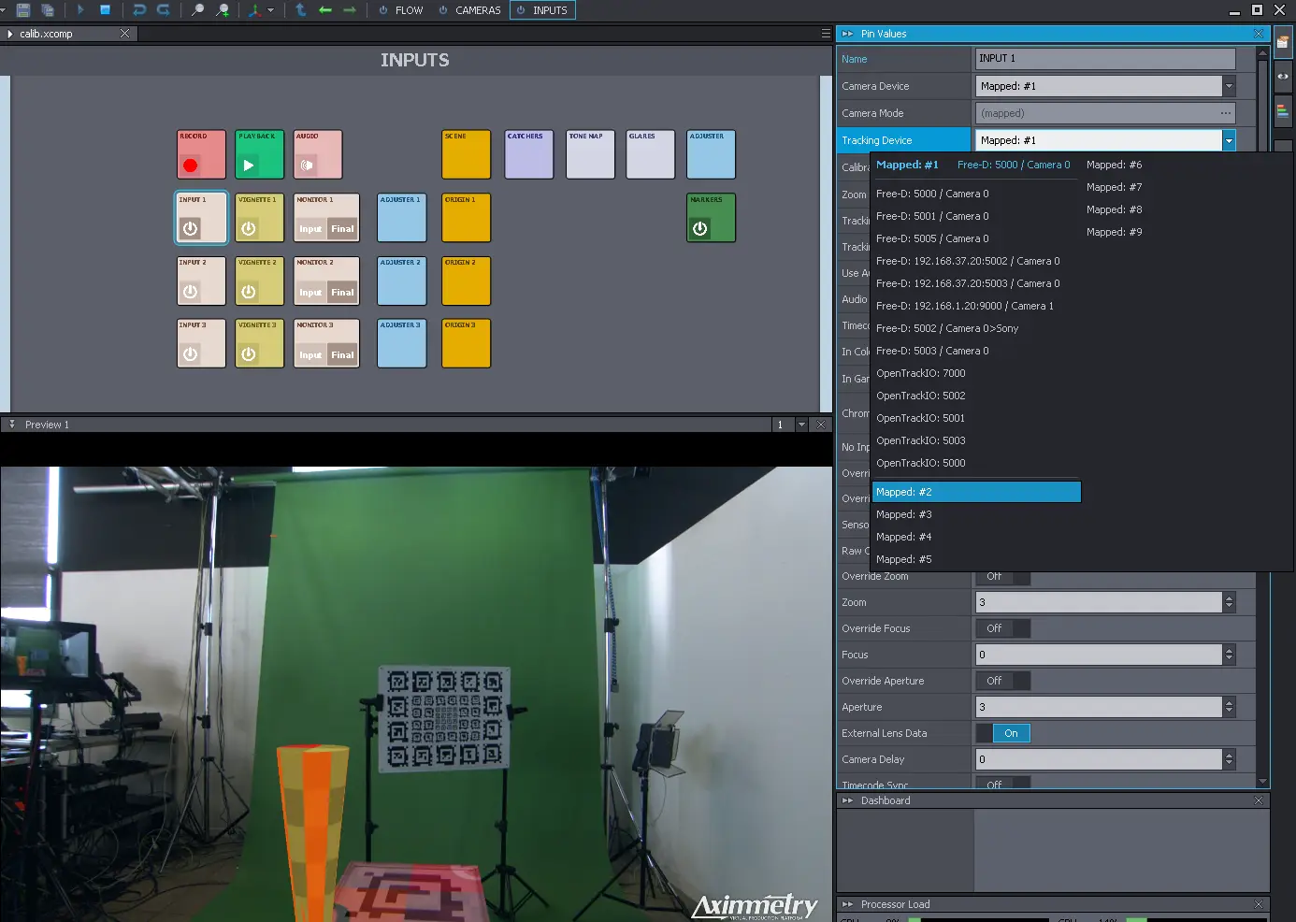Viewport: 1296px width, 922px height.
Task: Click the save file icon in toolbar
Action: (23, 10)
